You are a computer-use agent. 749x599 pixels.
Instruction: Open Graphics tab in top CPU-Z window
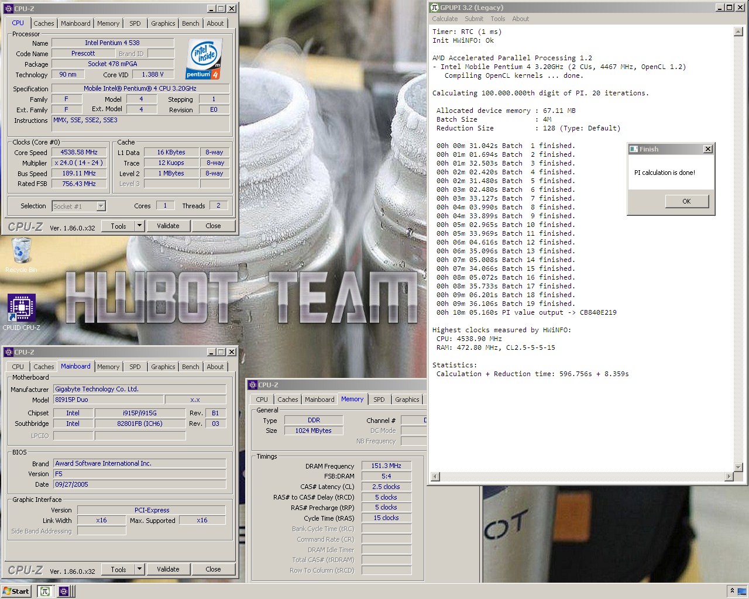point(163,23)
